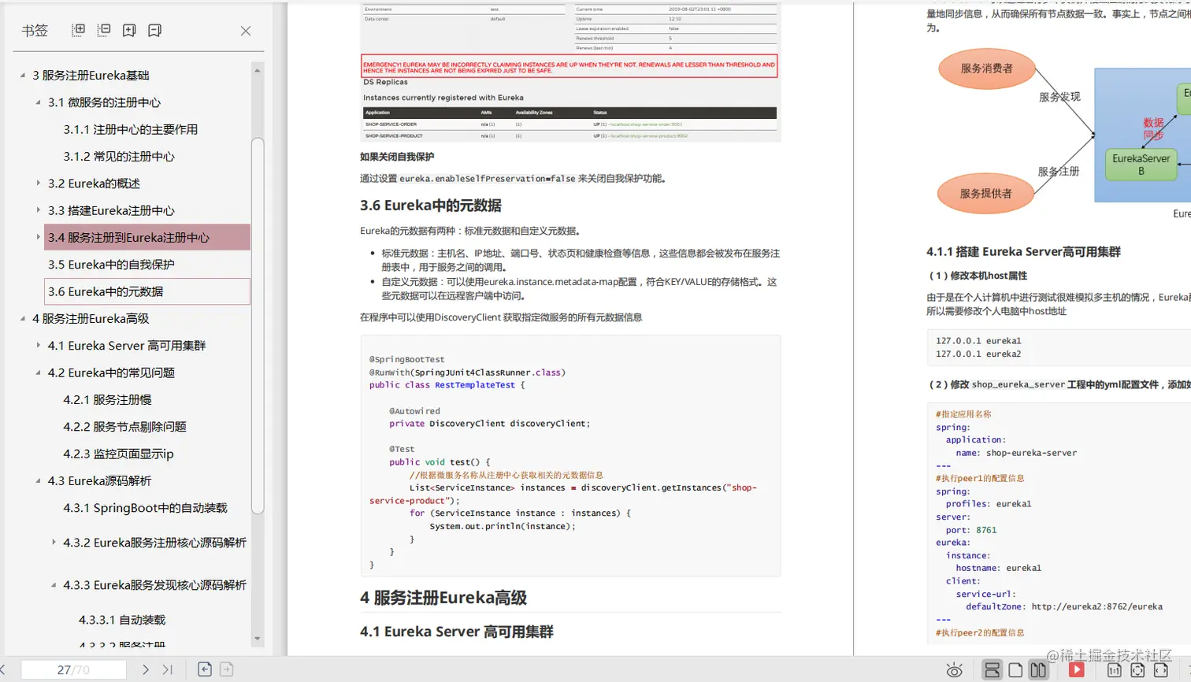Open bookmark 4.2.1 服务注册慢
The width and height of the screenshot is (1191, 682).
(x=107, y=399)
